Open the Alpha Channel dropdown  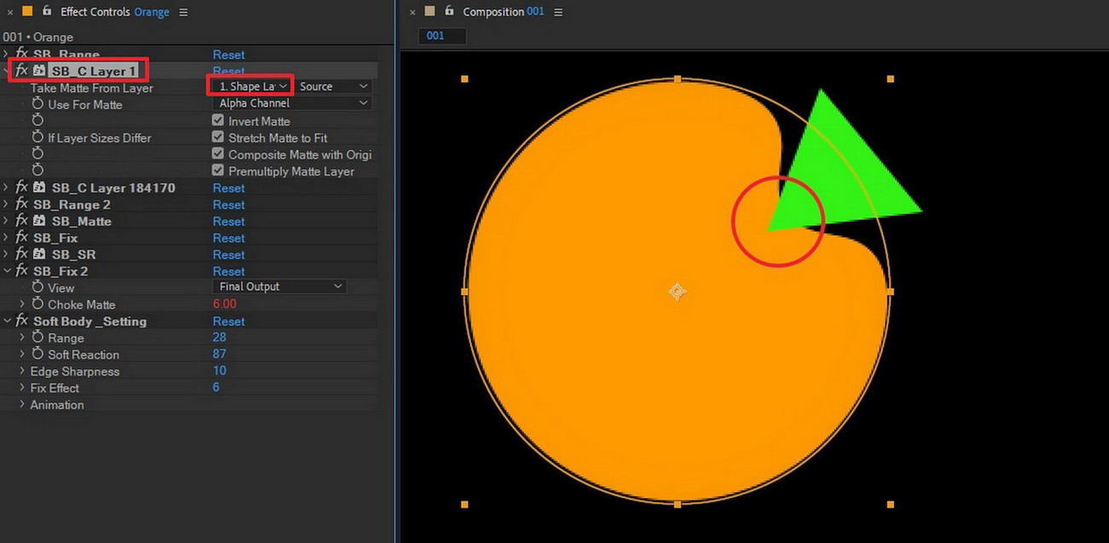(x=290, y=103)
